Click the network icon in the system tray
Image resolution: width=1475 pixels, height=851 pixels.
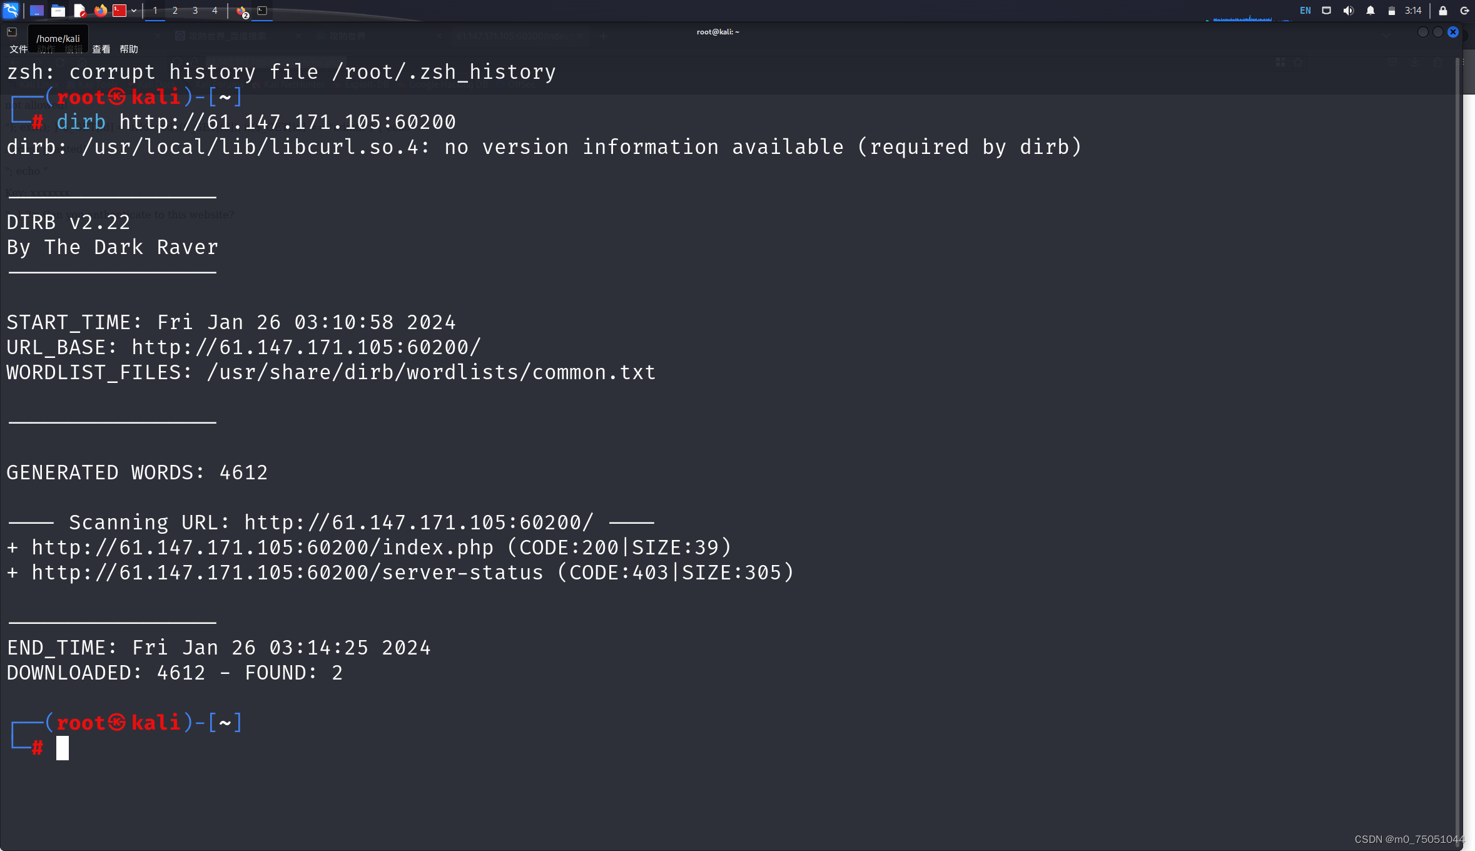click(x=1325, y=11)
